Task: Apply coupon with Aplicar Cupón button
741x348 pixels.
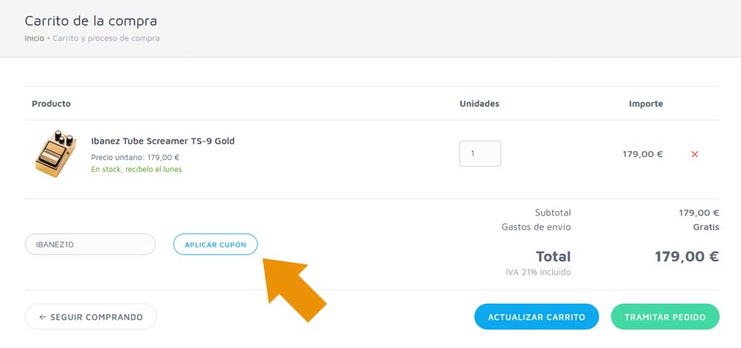Action: point(216,244)
